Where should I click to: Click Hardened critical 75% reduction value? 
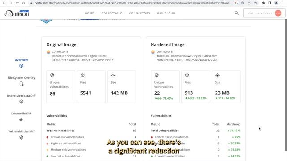(x=236, y=137)
